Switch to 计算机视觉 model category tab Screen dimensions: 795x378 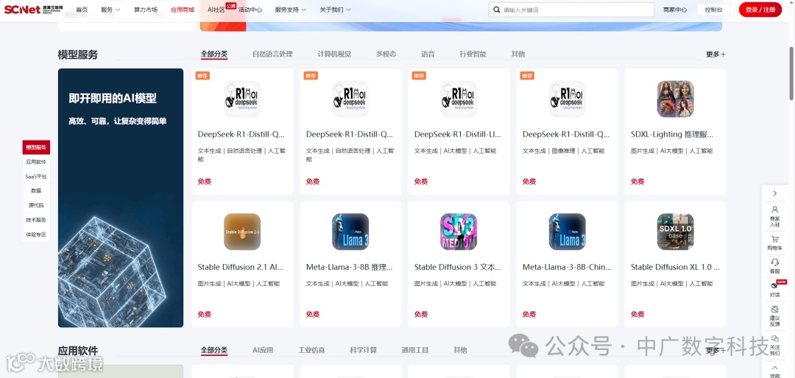[x=334, y=54]
